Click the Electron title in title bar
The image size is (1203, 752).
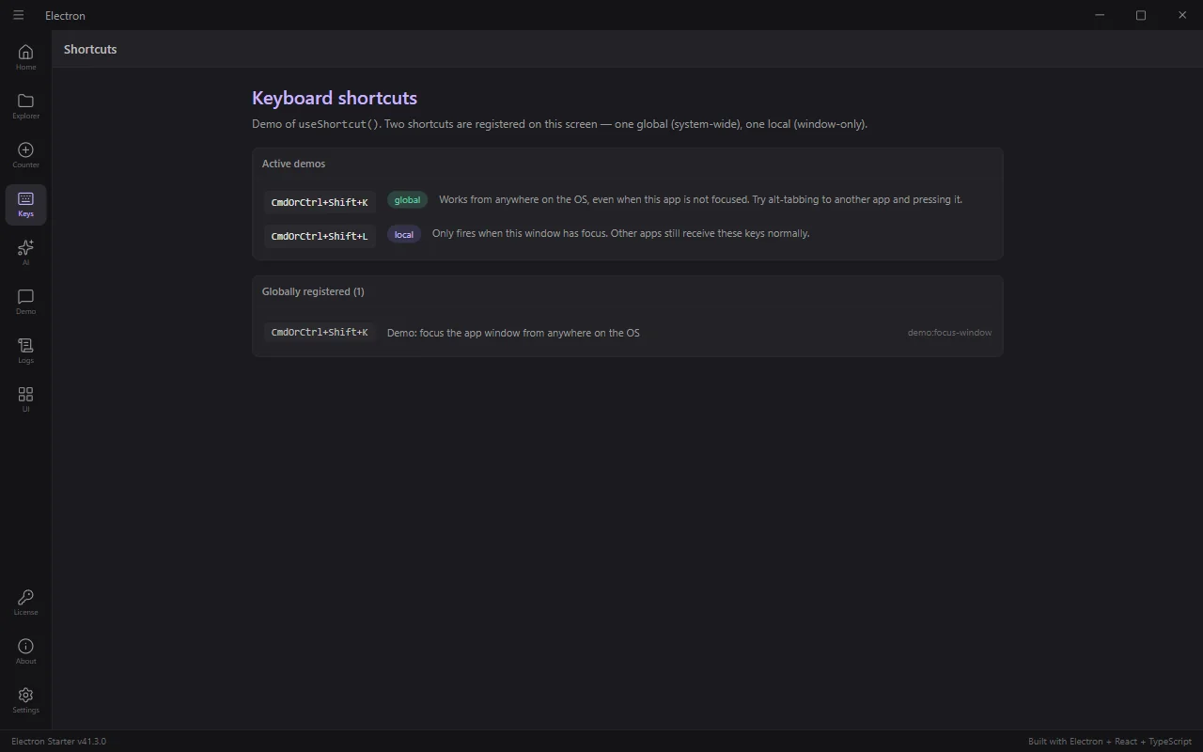[65, 15]
